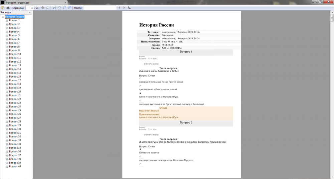Jump to bookmark Вопрос 22
Viewport: 334px width, 179px height.
click(x=15, y=99)
